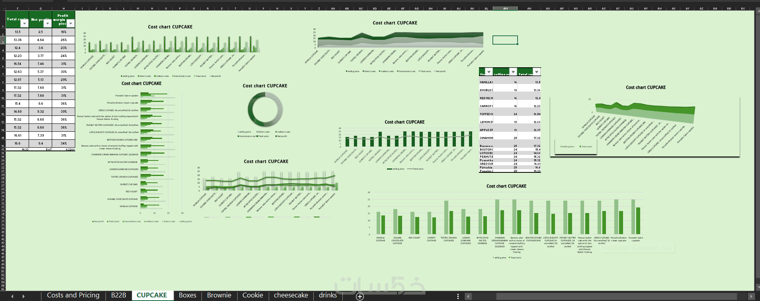The image size is (760, 301).
Task: Switch to the cheesecake sheet tab
Action: pos(291,295)
